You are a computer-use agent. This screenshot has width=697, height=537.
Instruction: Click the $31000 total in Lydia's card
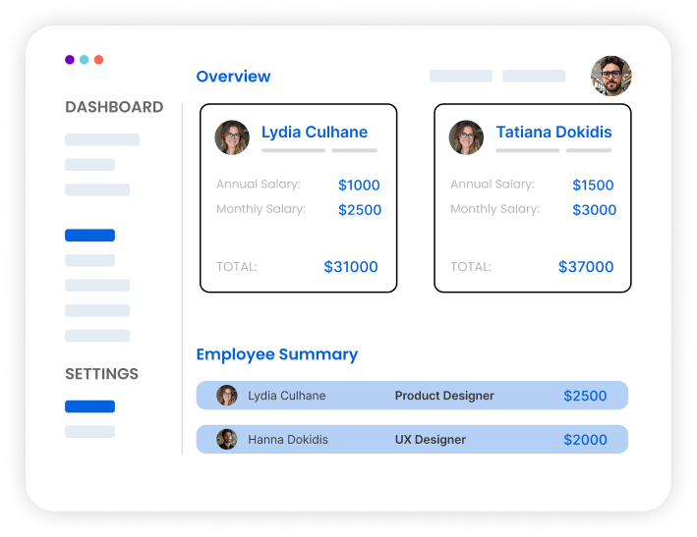coord(350,267)
